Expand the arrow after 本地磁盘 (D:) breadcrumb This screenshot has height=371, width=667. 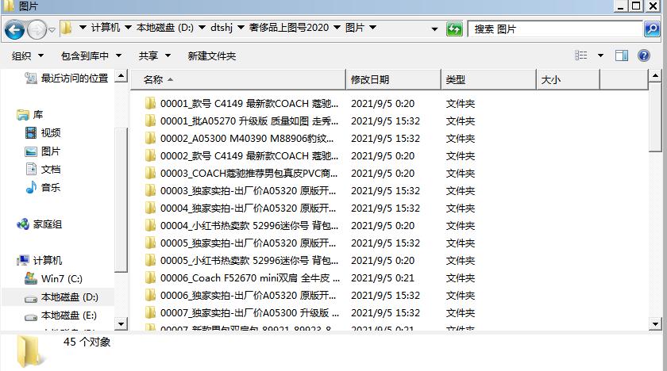202,28
